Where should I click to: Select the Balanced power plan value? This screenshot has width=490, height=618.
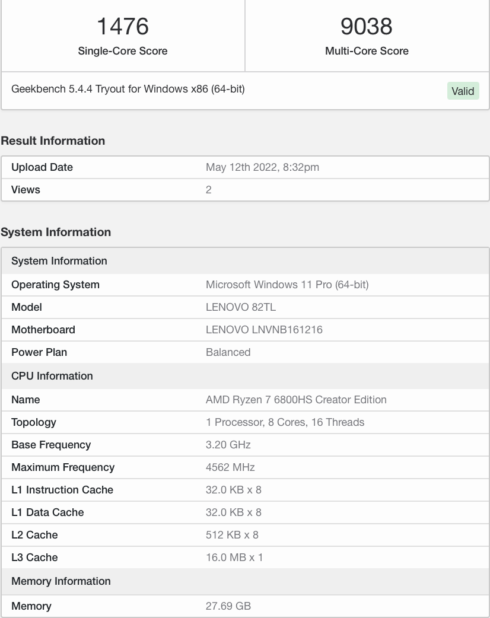pyautogui.click(x=228, y=352)
